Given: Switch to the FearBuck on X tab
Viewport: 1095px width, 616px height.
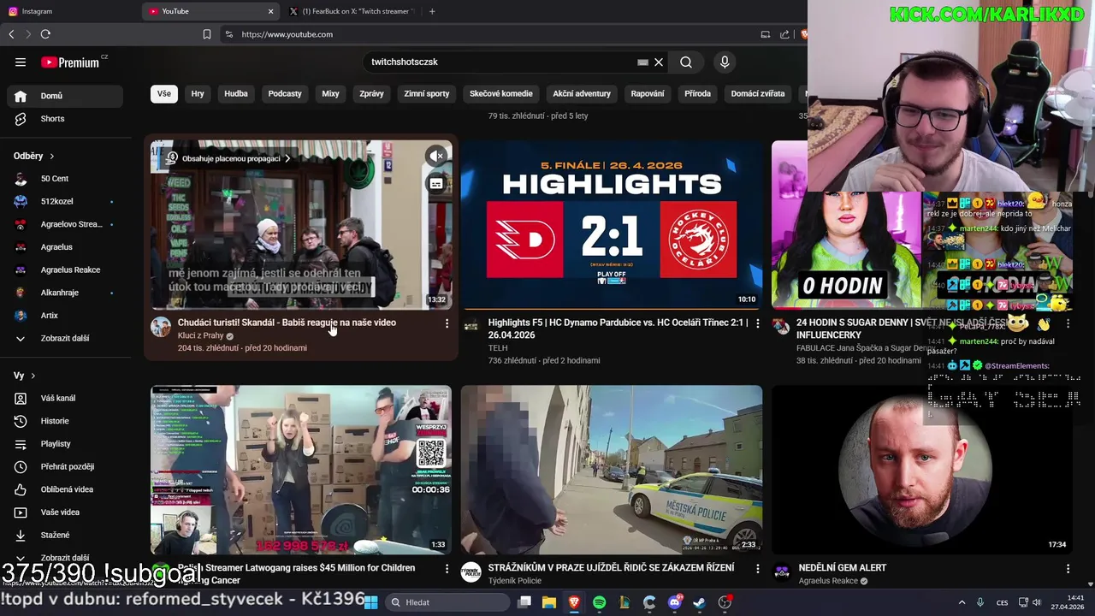Looking at the screenshot, I should 351,11.
